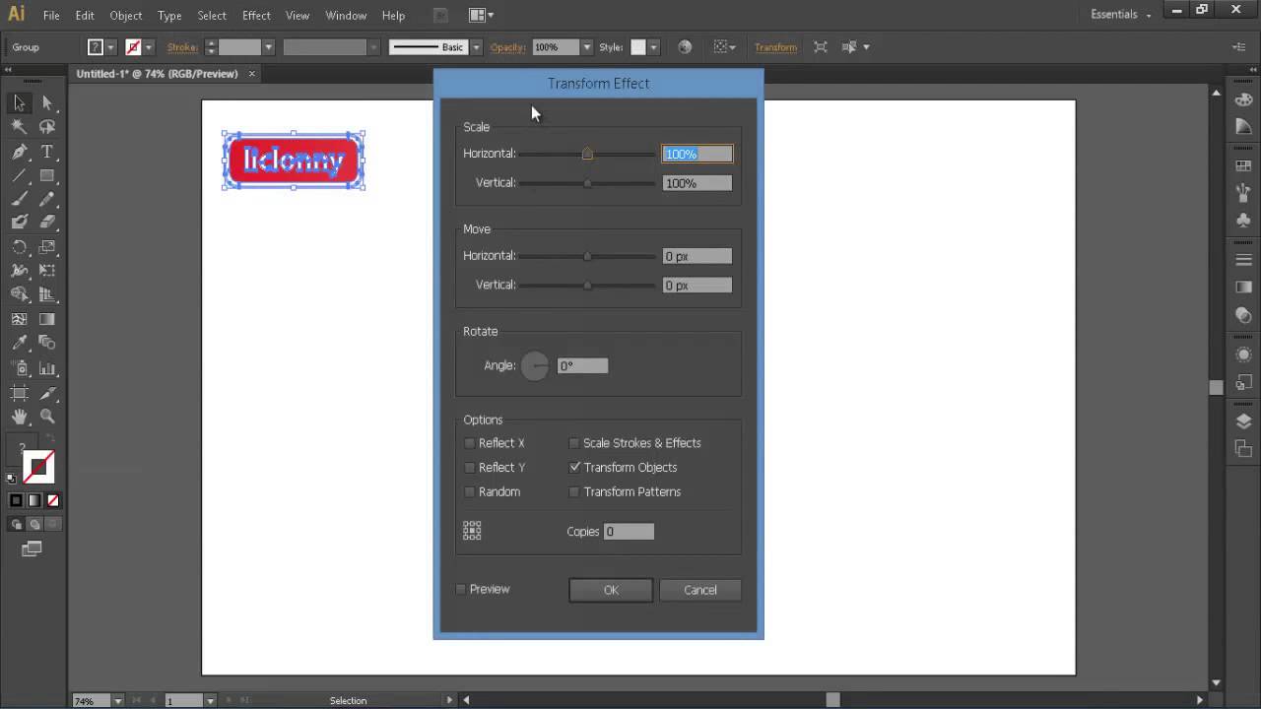The width and height of the screenshot is (1261, 709).
Task: Open the Object menu
Action: [x=126, y=16]
